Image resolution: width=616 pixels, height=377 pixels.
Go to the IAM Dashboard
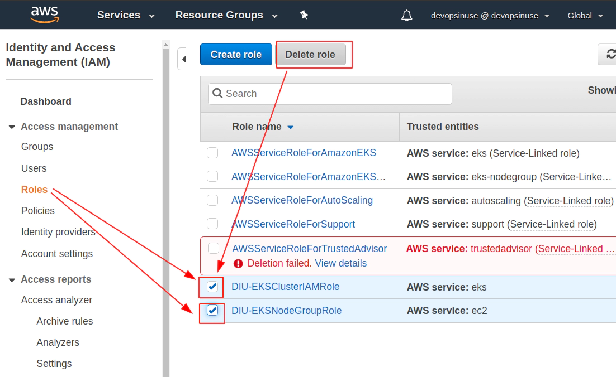click(x=46, y=101)
